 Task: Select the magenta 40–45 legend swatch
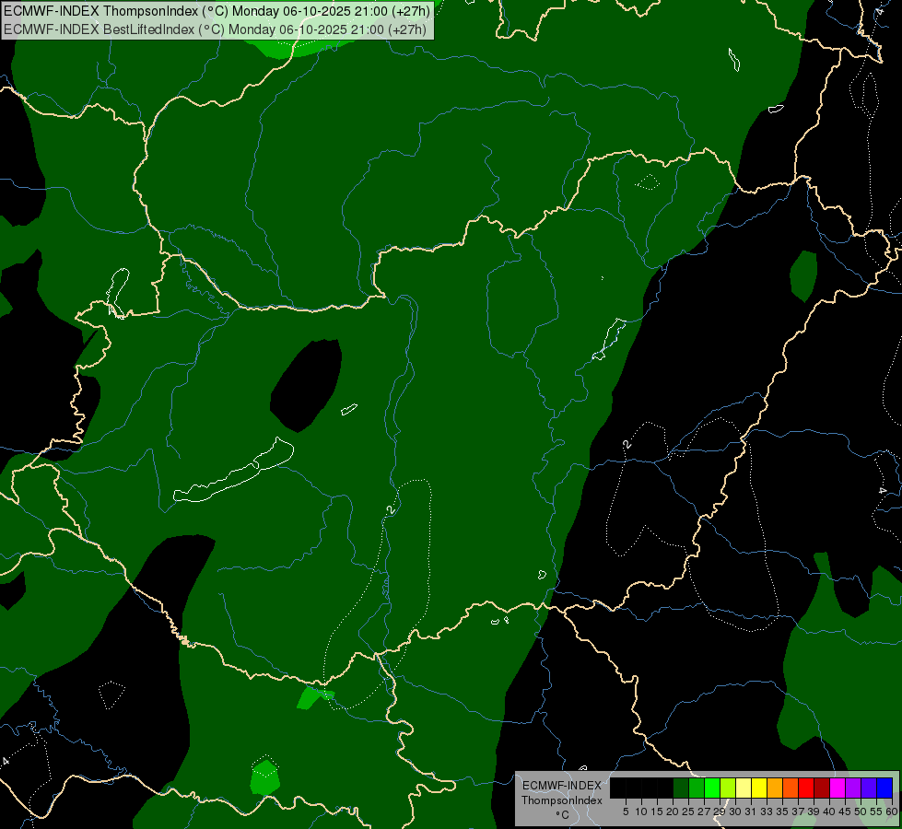point(838,788)
